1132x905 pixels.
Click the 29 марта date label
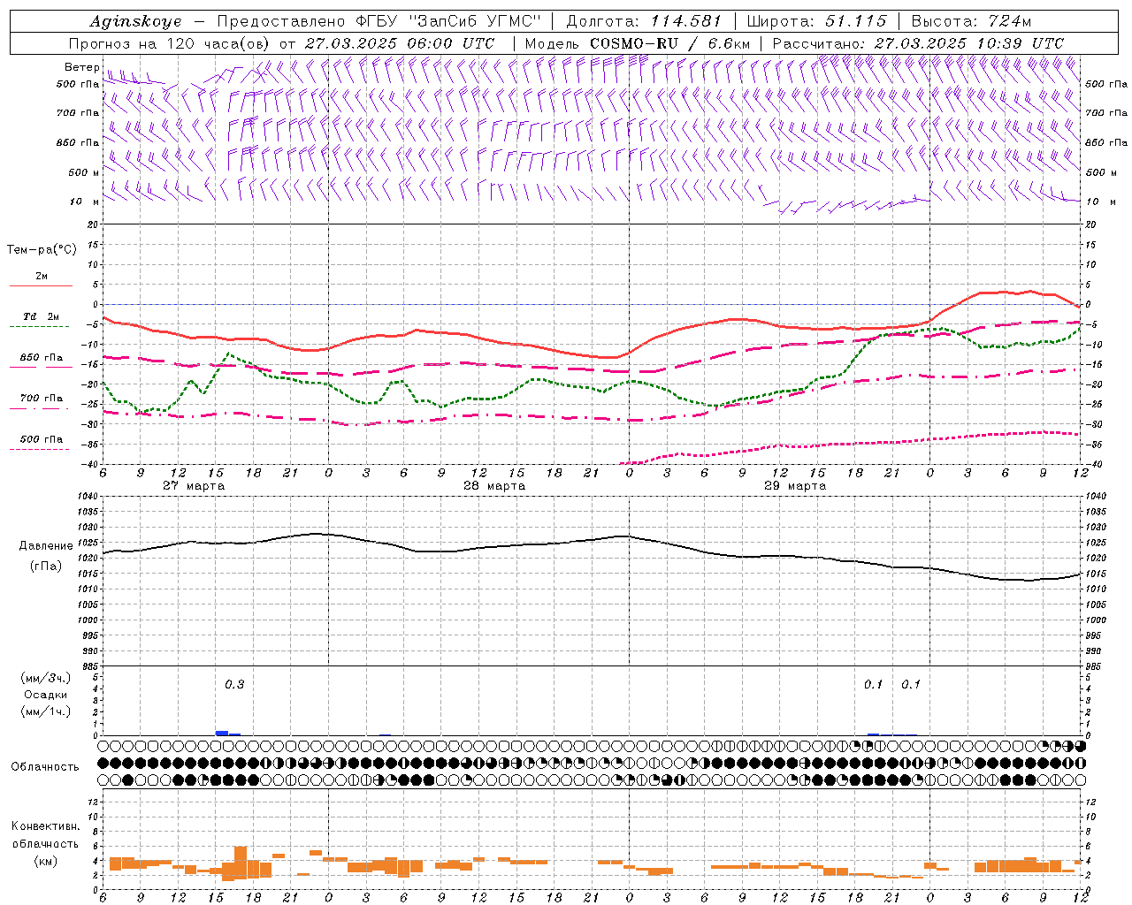(795, 486)
